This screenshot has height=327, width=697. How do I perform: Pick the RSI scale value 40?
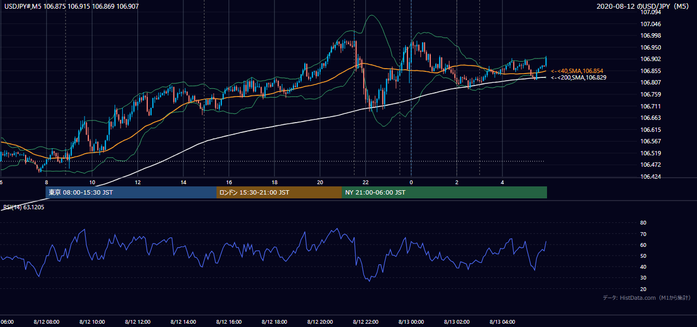643,267
